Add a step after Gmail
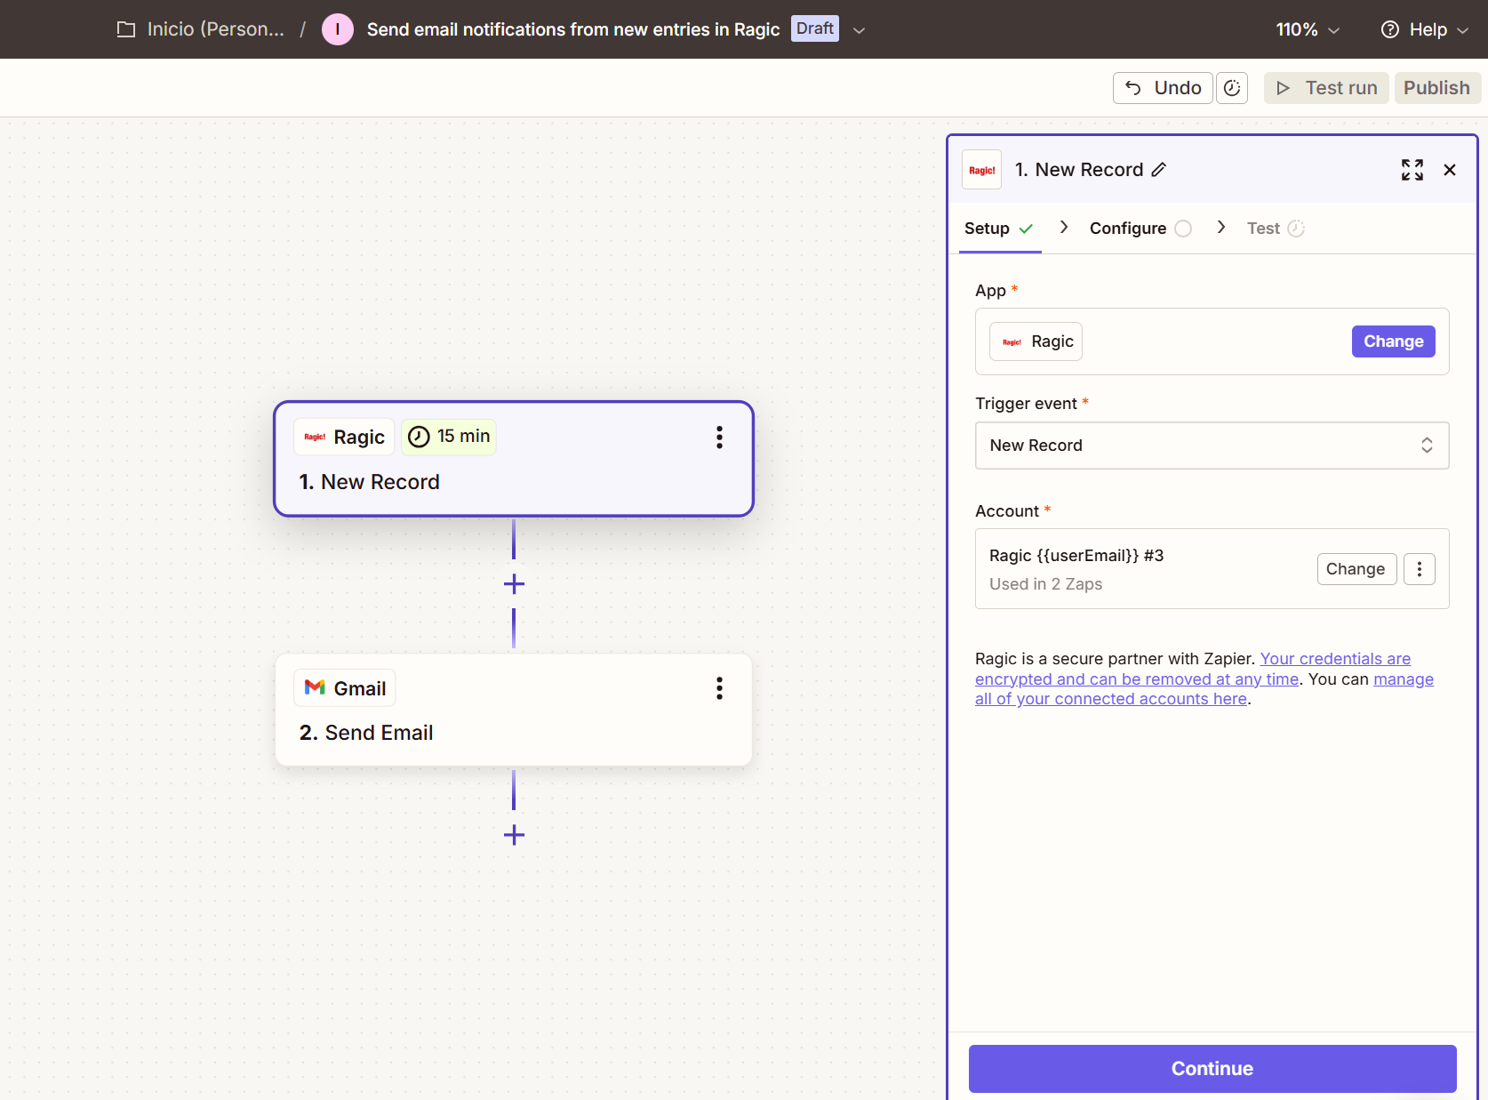Screen dimensions: 1488x1100 click(514, 835)
